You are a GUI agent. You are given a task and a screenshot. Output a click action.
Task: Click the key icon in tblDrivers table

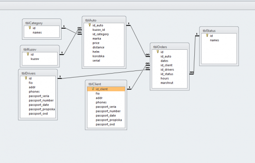(26, 78)
